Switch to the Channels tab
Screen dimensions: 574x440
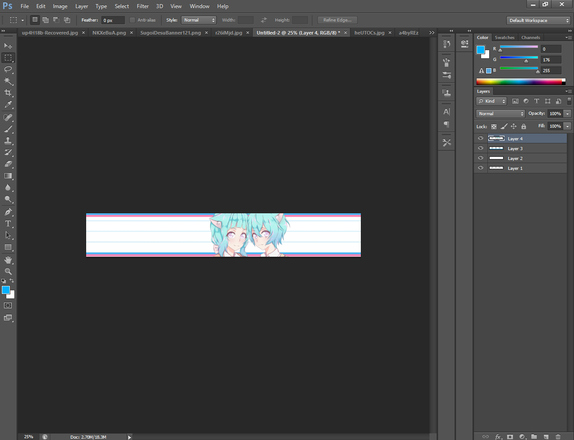pyautogui.click(x=530, y=38)
